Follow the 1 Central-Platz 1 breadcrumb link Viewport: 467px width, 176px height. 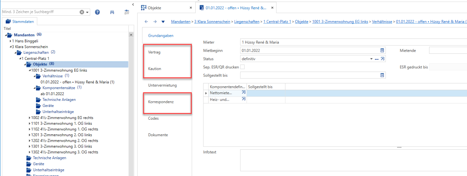point(277,22)
